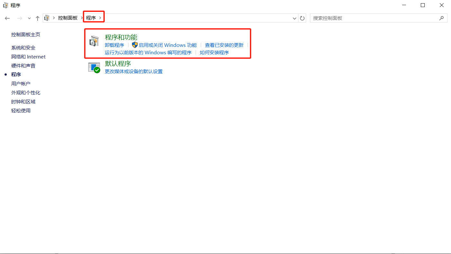Screen dimensions: 451x254
Task: Click 更改媒体或设备的默认设置 link
Action: 134,72
